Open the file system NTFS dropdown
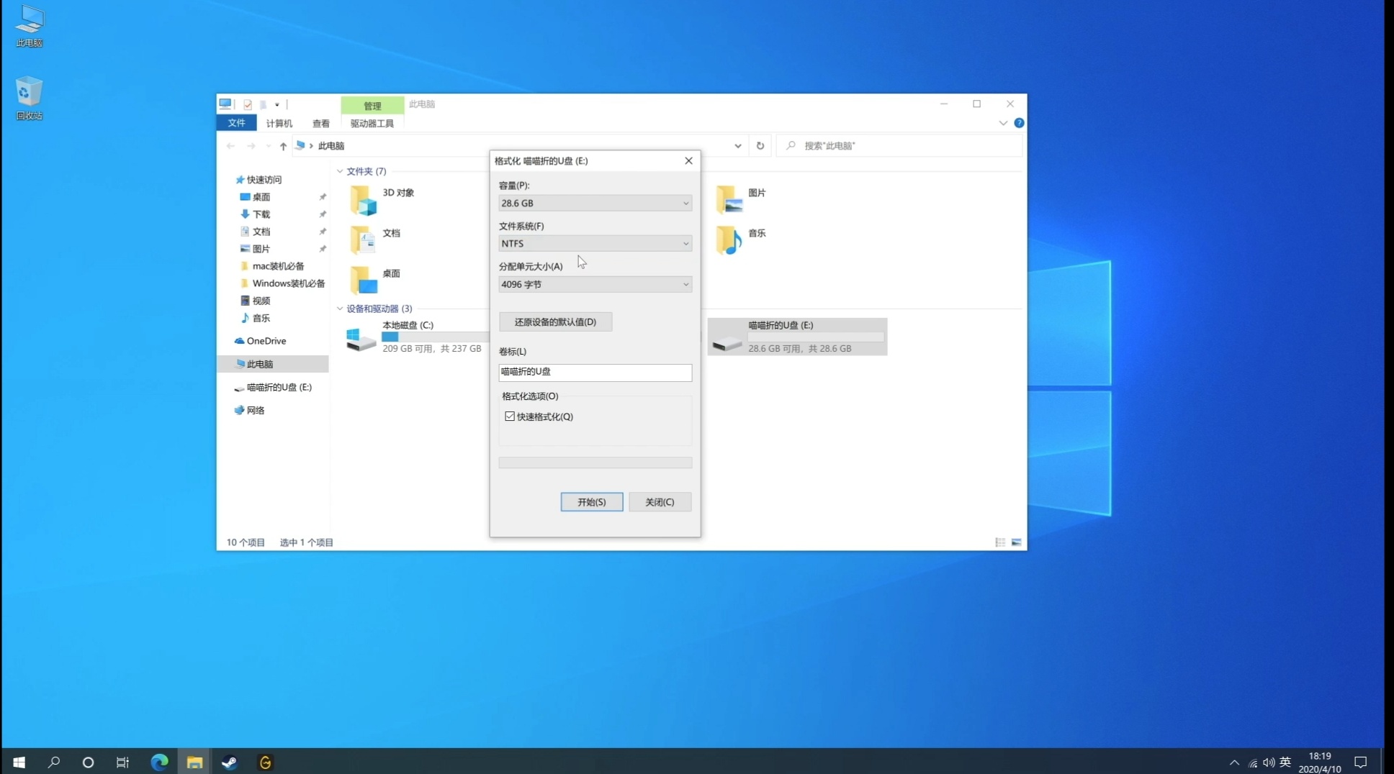Image resolution: width=1394 pixels, height=774 pixels. [x=595, y=244]
